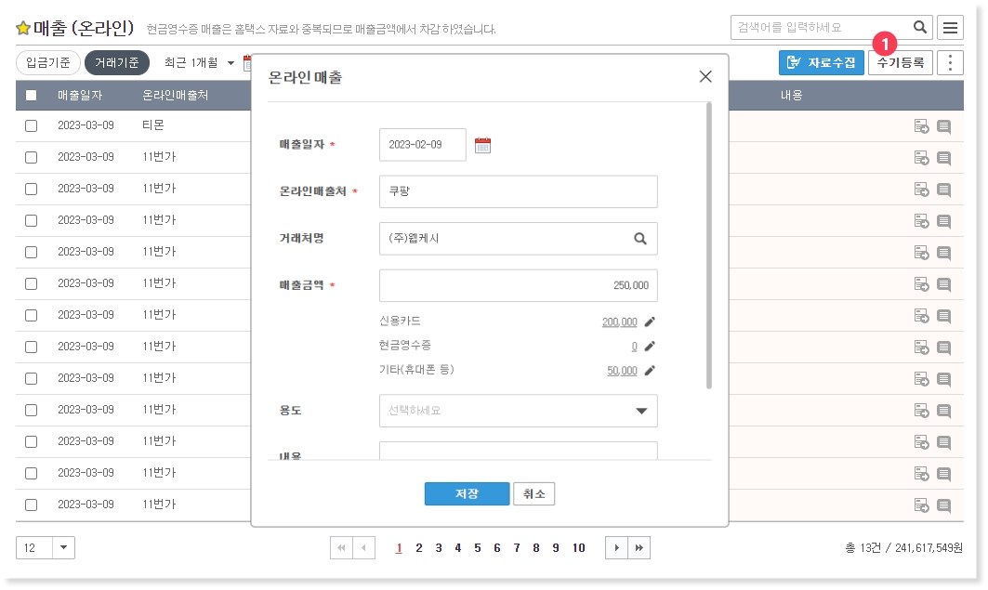This screenshot has width=988, height=590.
Task: Click pencil icon next to 기타(휴대폰 등)
Action: (x=650, y=371)
